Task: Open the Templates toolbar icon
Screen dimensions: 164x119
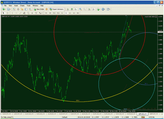Action: (x=108, y=9)
